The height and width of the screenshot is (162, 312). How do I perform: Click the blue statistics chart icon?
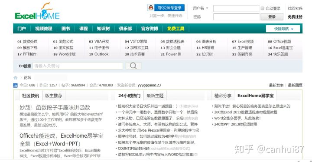tap(15, 86)
